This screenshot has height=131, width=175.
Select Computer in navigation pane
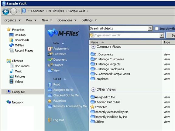tap(23, 92)
